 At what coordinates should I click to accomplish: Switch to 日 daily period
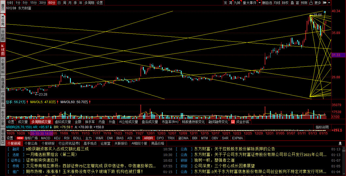59,3
